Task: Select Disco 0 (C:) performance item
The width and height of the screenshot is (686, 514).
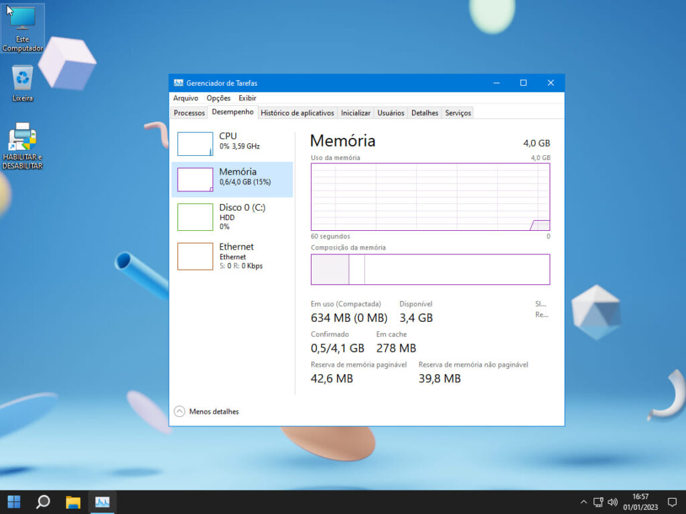Action: (232, 216)
